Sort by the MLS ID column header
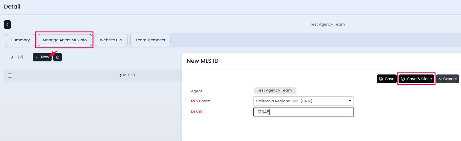This screenshot has height=141, width=461. 129,75
